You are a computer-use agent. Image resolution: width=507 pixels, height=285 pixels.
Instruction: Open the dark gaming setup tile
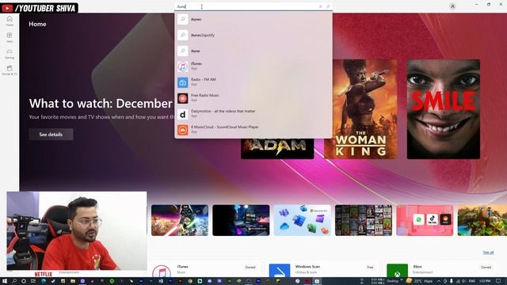[x=241, y=220]
